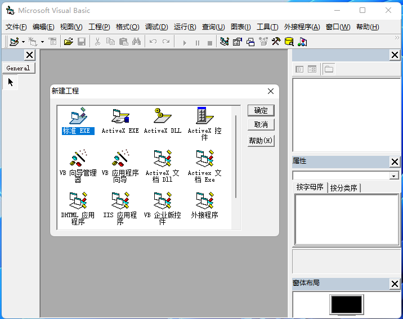Open the Properties Window toolbar icon
This screenshot has height=319, width=403.
[x=238, y=42]
